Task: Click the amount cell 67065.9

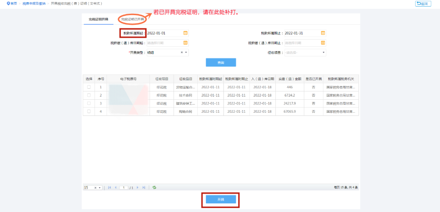Action: [290, 111]
